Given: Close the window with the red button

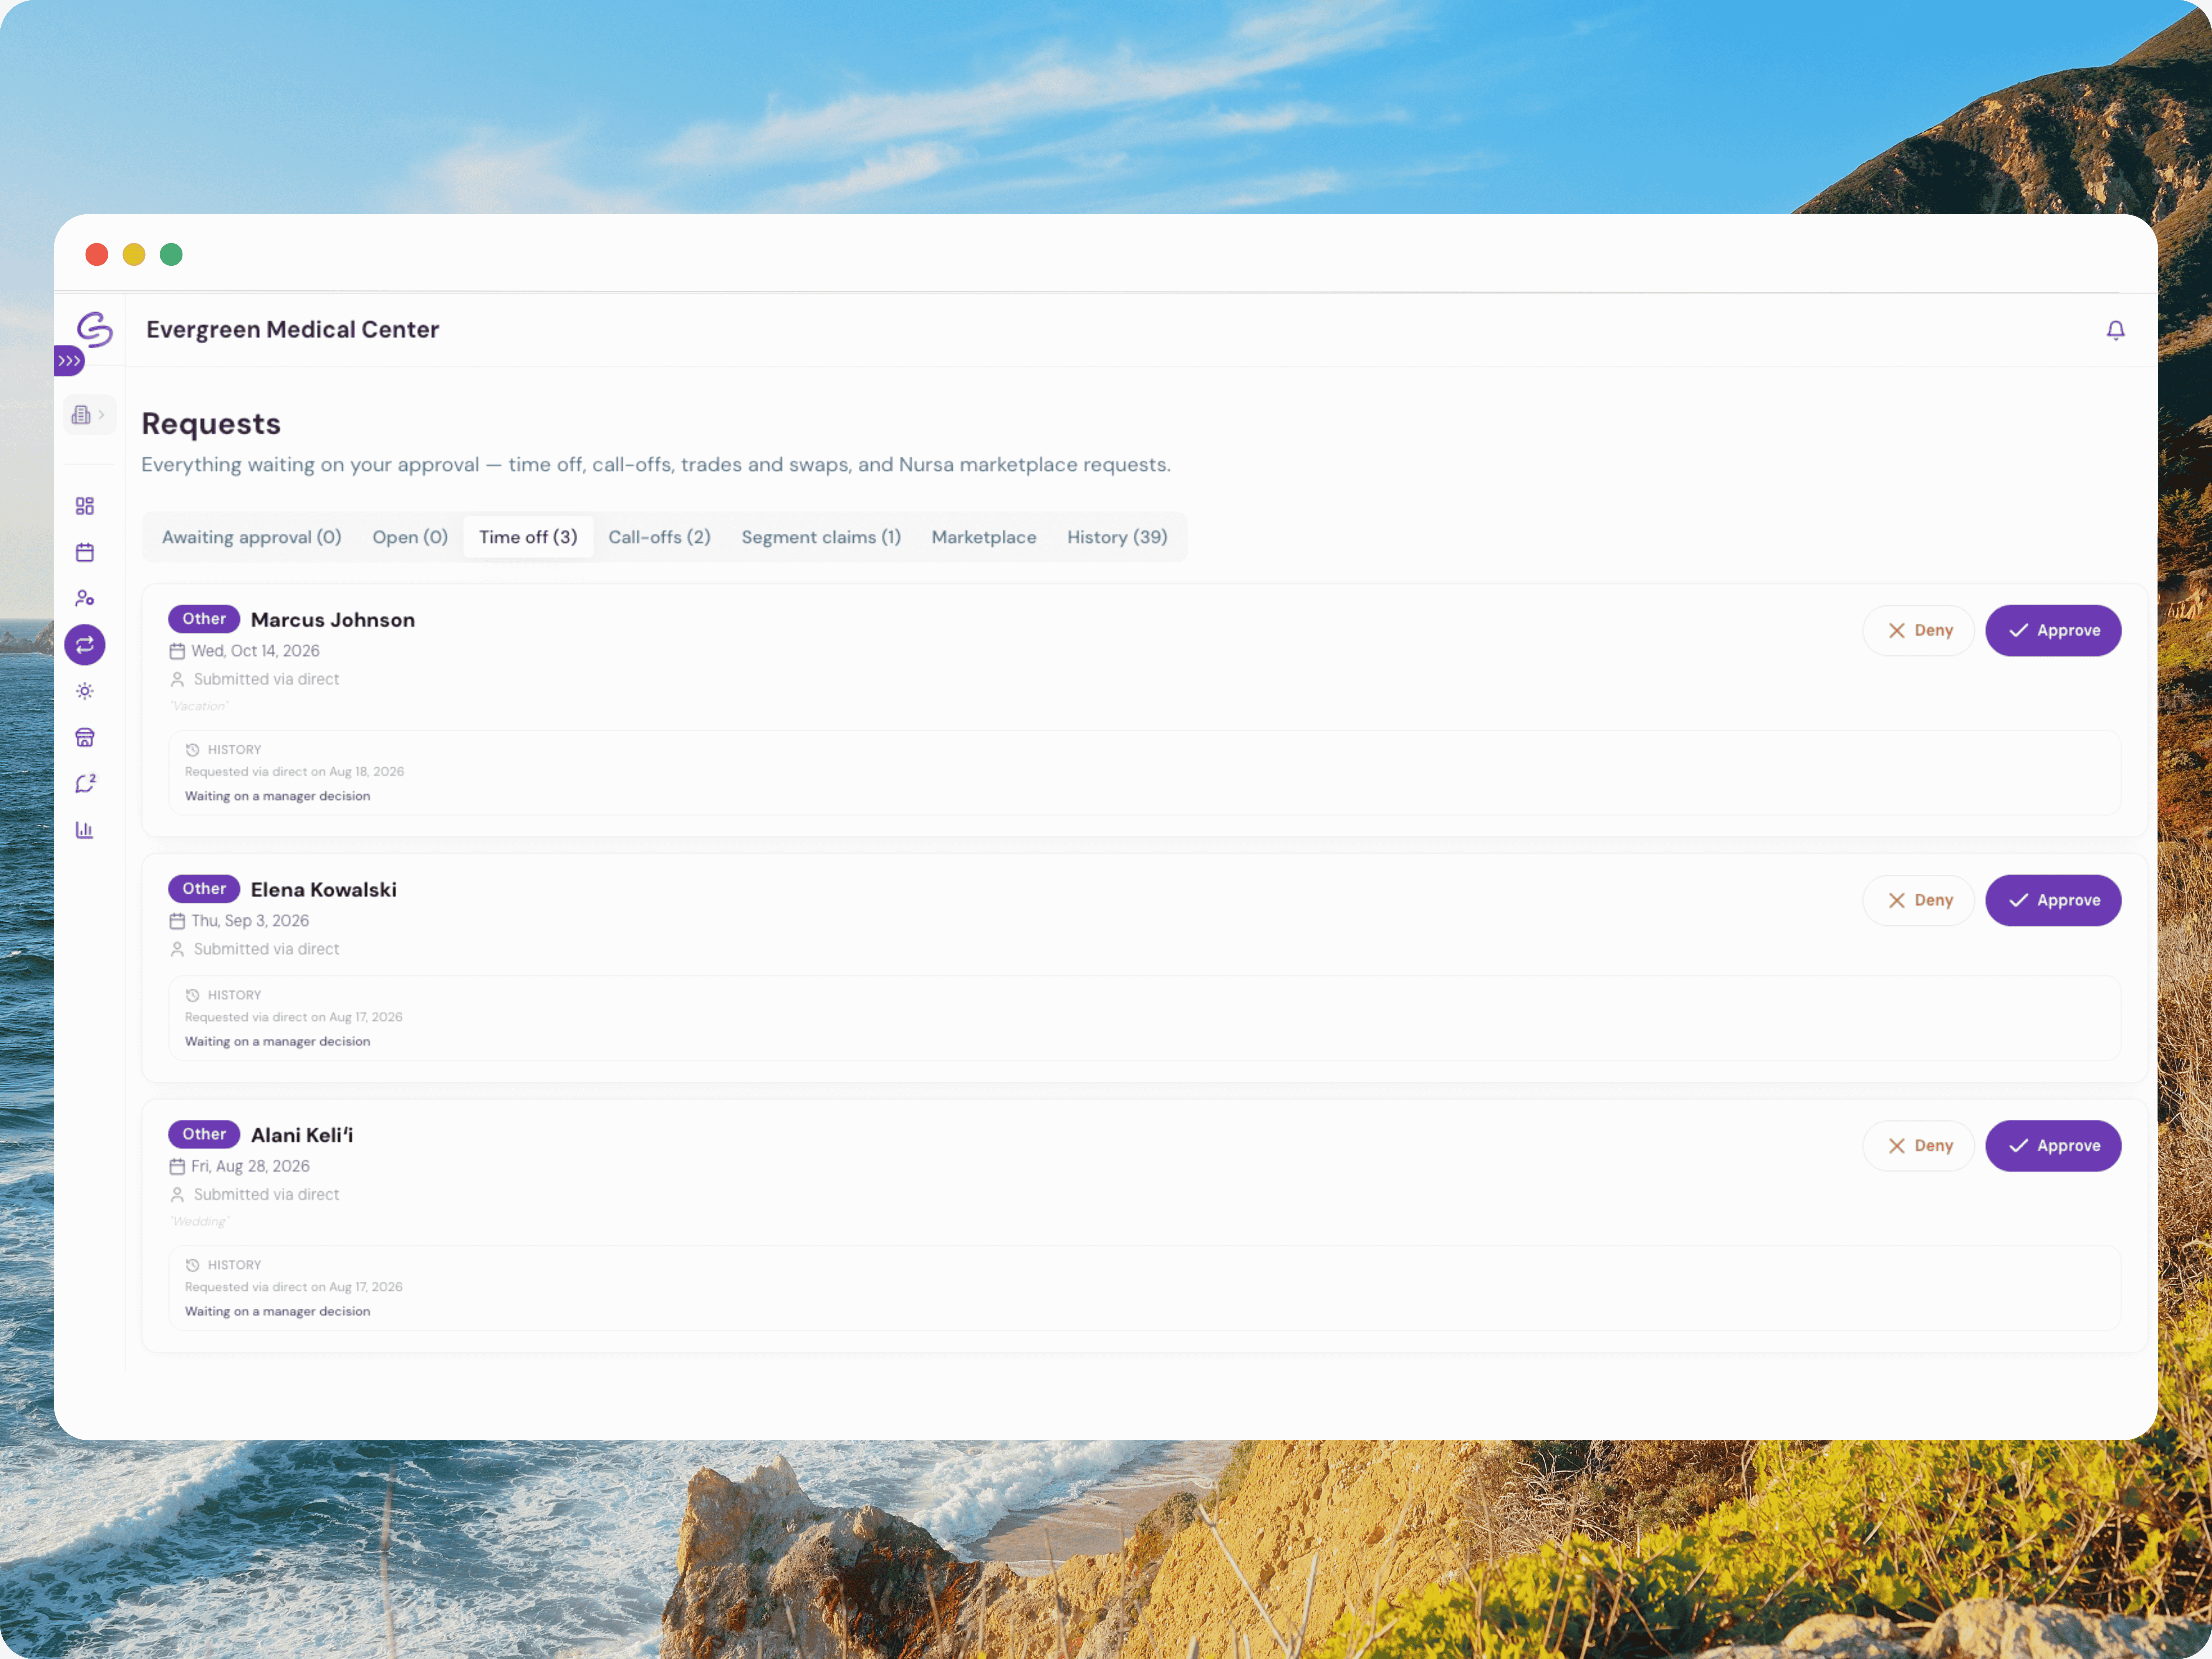Looking at the screenshot, I should 97,255.
